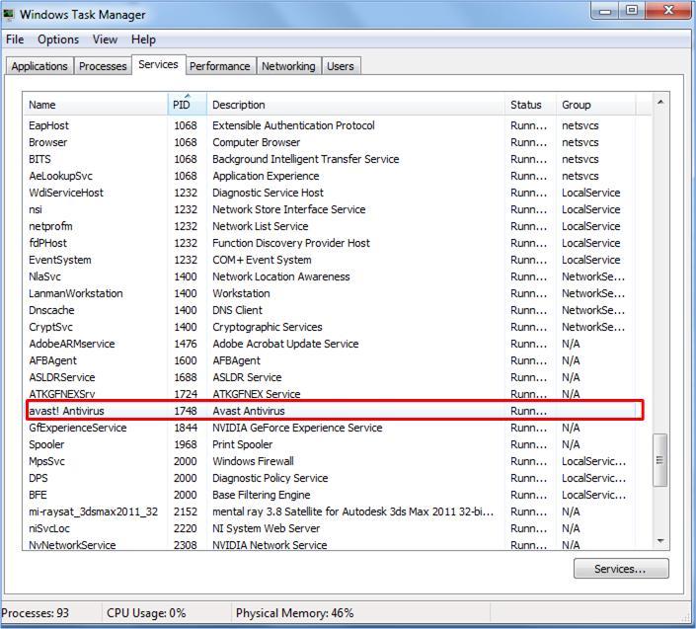Click the Cryptographic Services description
This screenshot has width=696, height=629.
[x=268, y=328]
